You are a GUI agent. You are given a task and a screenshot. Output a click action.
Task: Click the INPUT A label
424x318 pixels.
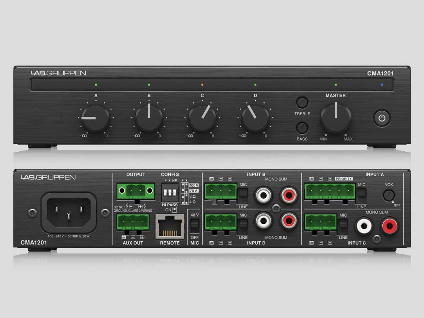pyautogui.click(x=374, y=174)
